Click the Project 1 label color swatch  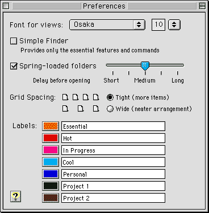[51, 186]
